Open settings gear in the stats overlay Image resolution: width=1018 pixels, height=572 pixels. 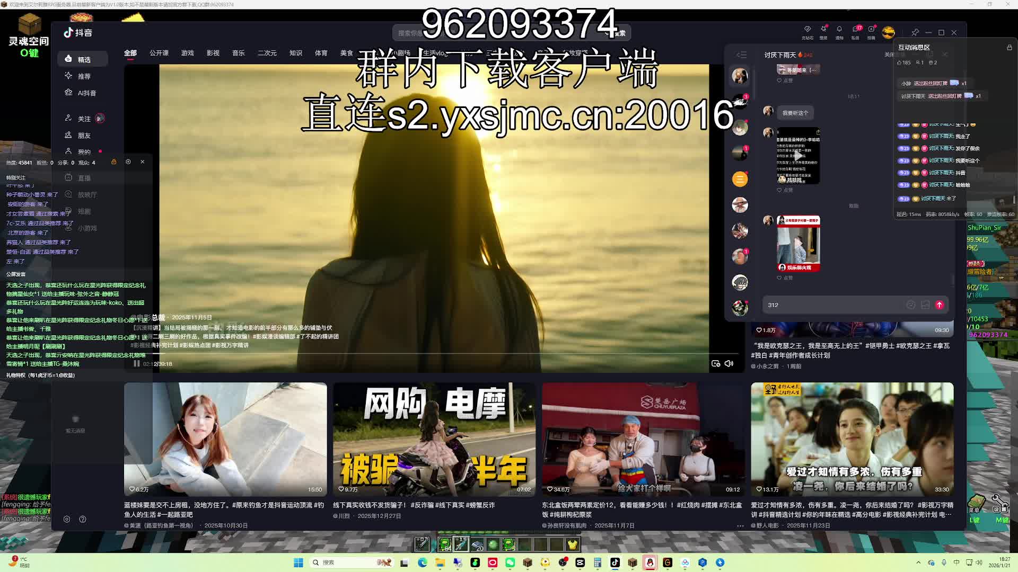pyautogui.click(x=128, y=162)
